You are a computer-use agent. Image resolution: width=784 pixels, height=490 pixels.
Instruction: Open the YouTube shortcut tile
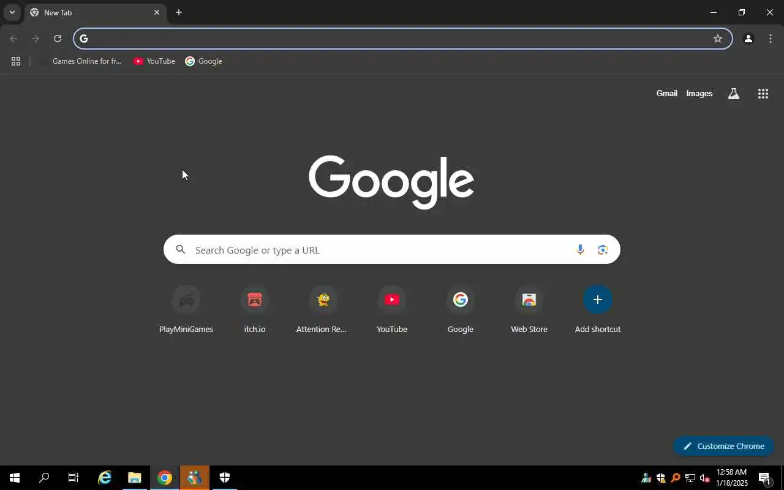(x=392, y=310)
